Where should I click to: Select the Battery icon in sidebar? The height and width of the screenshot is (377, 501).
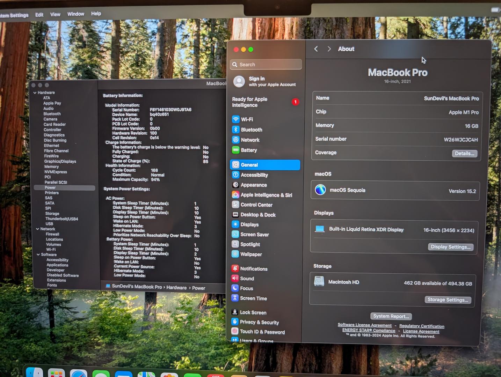click(x=236, y=150)
